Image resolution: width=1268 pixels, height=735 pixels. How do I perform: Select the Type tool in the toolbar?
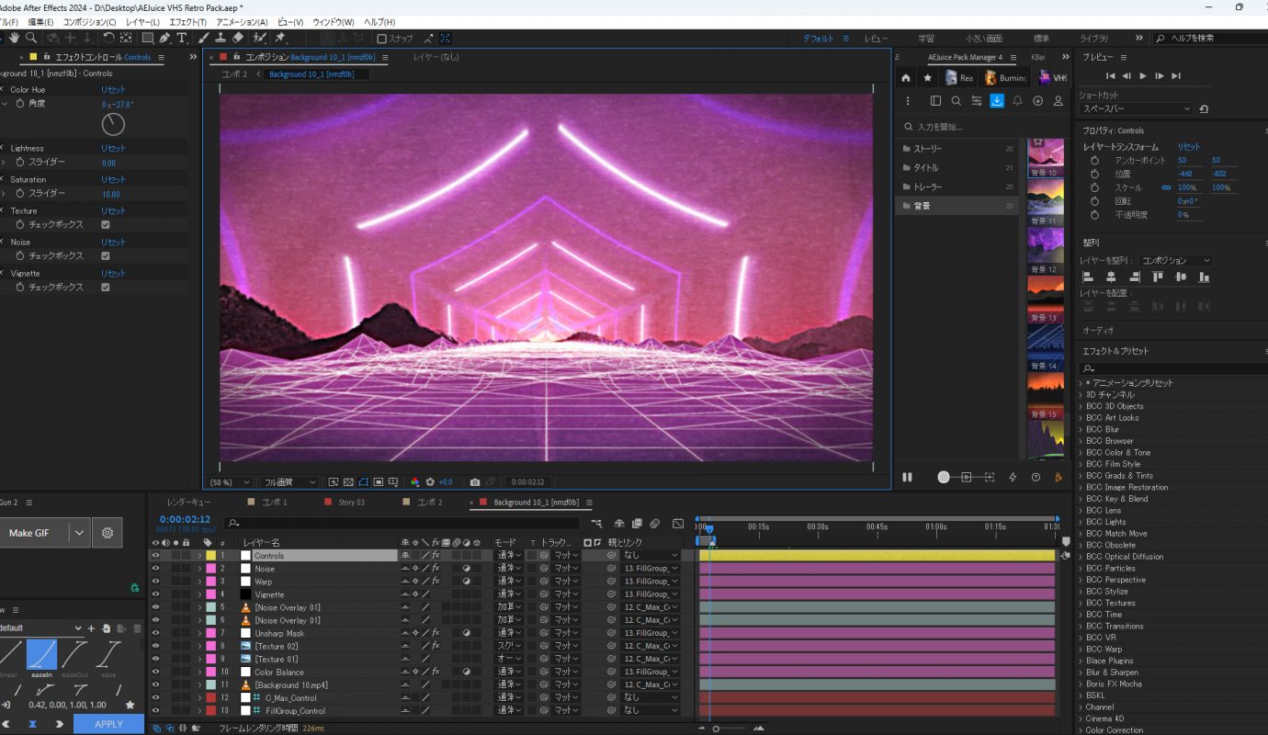[181, 38]
